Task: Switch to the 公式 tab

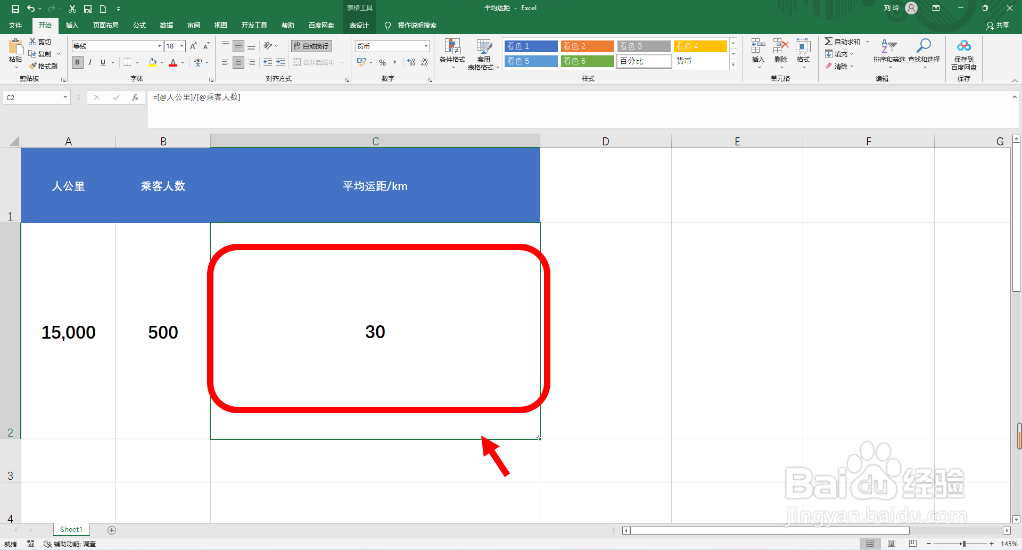Action: tap(139, 26)
